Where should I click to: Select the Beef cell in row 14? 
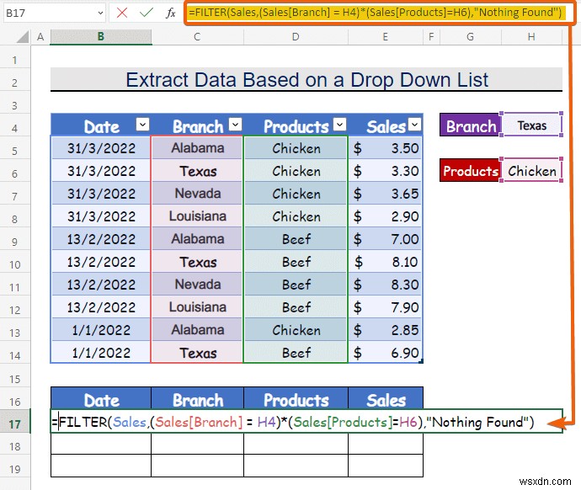(296, 353)
